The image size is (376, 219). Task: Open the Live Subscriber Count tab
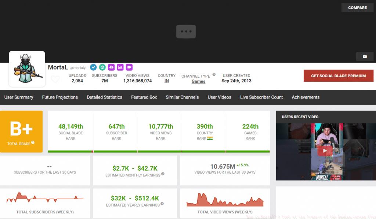[261, 97]
